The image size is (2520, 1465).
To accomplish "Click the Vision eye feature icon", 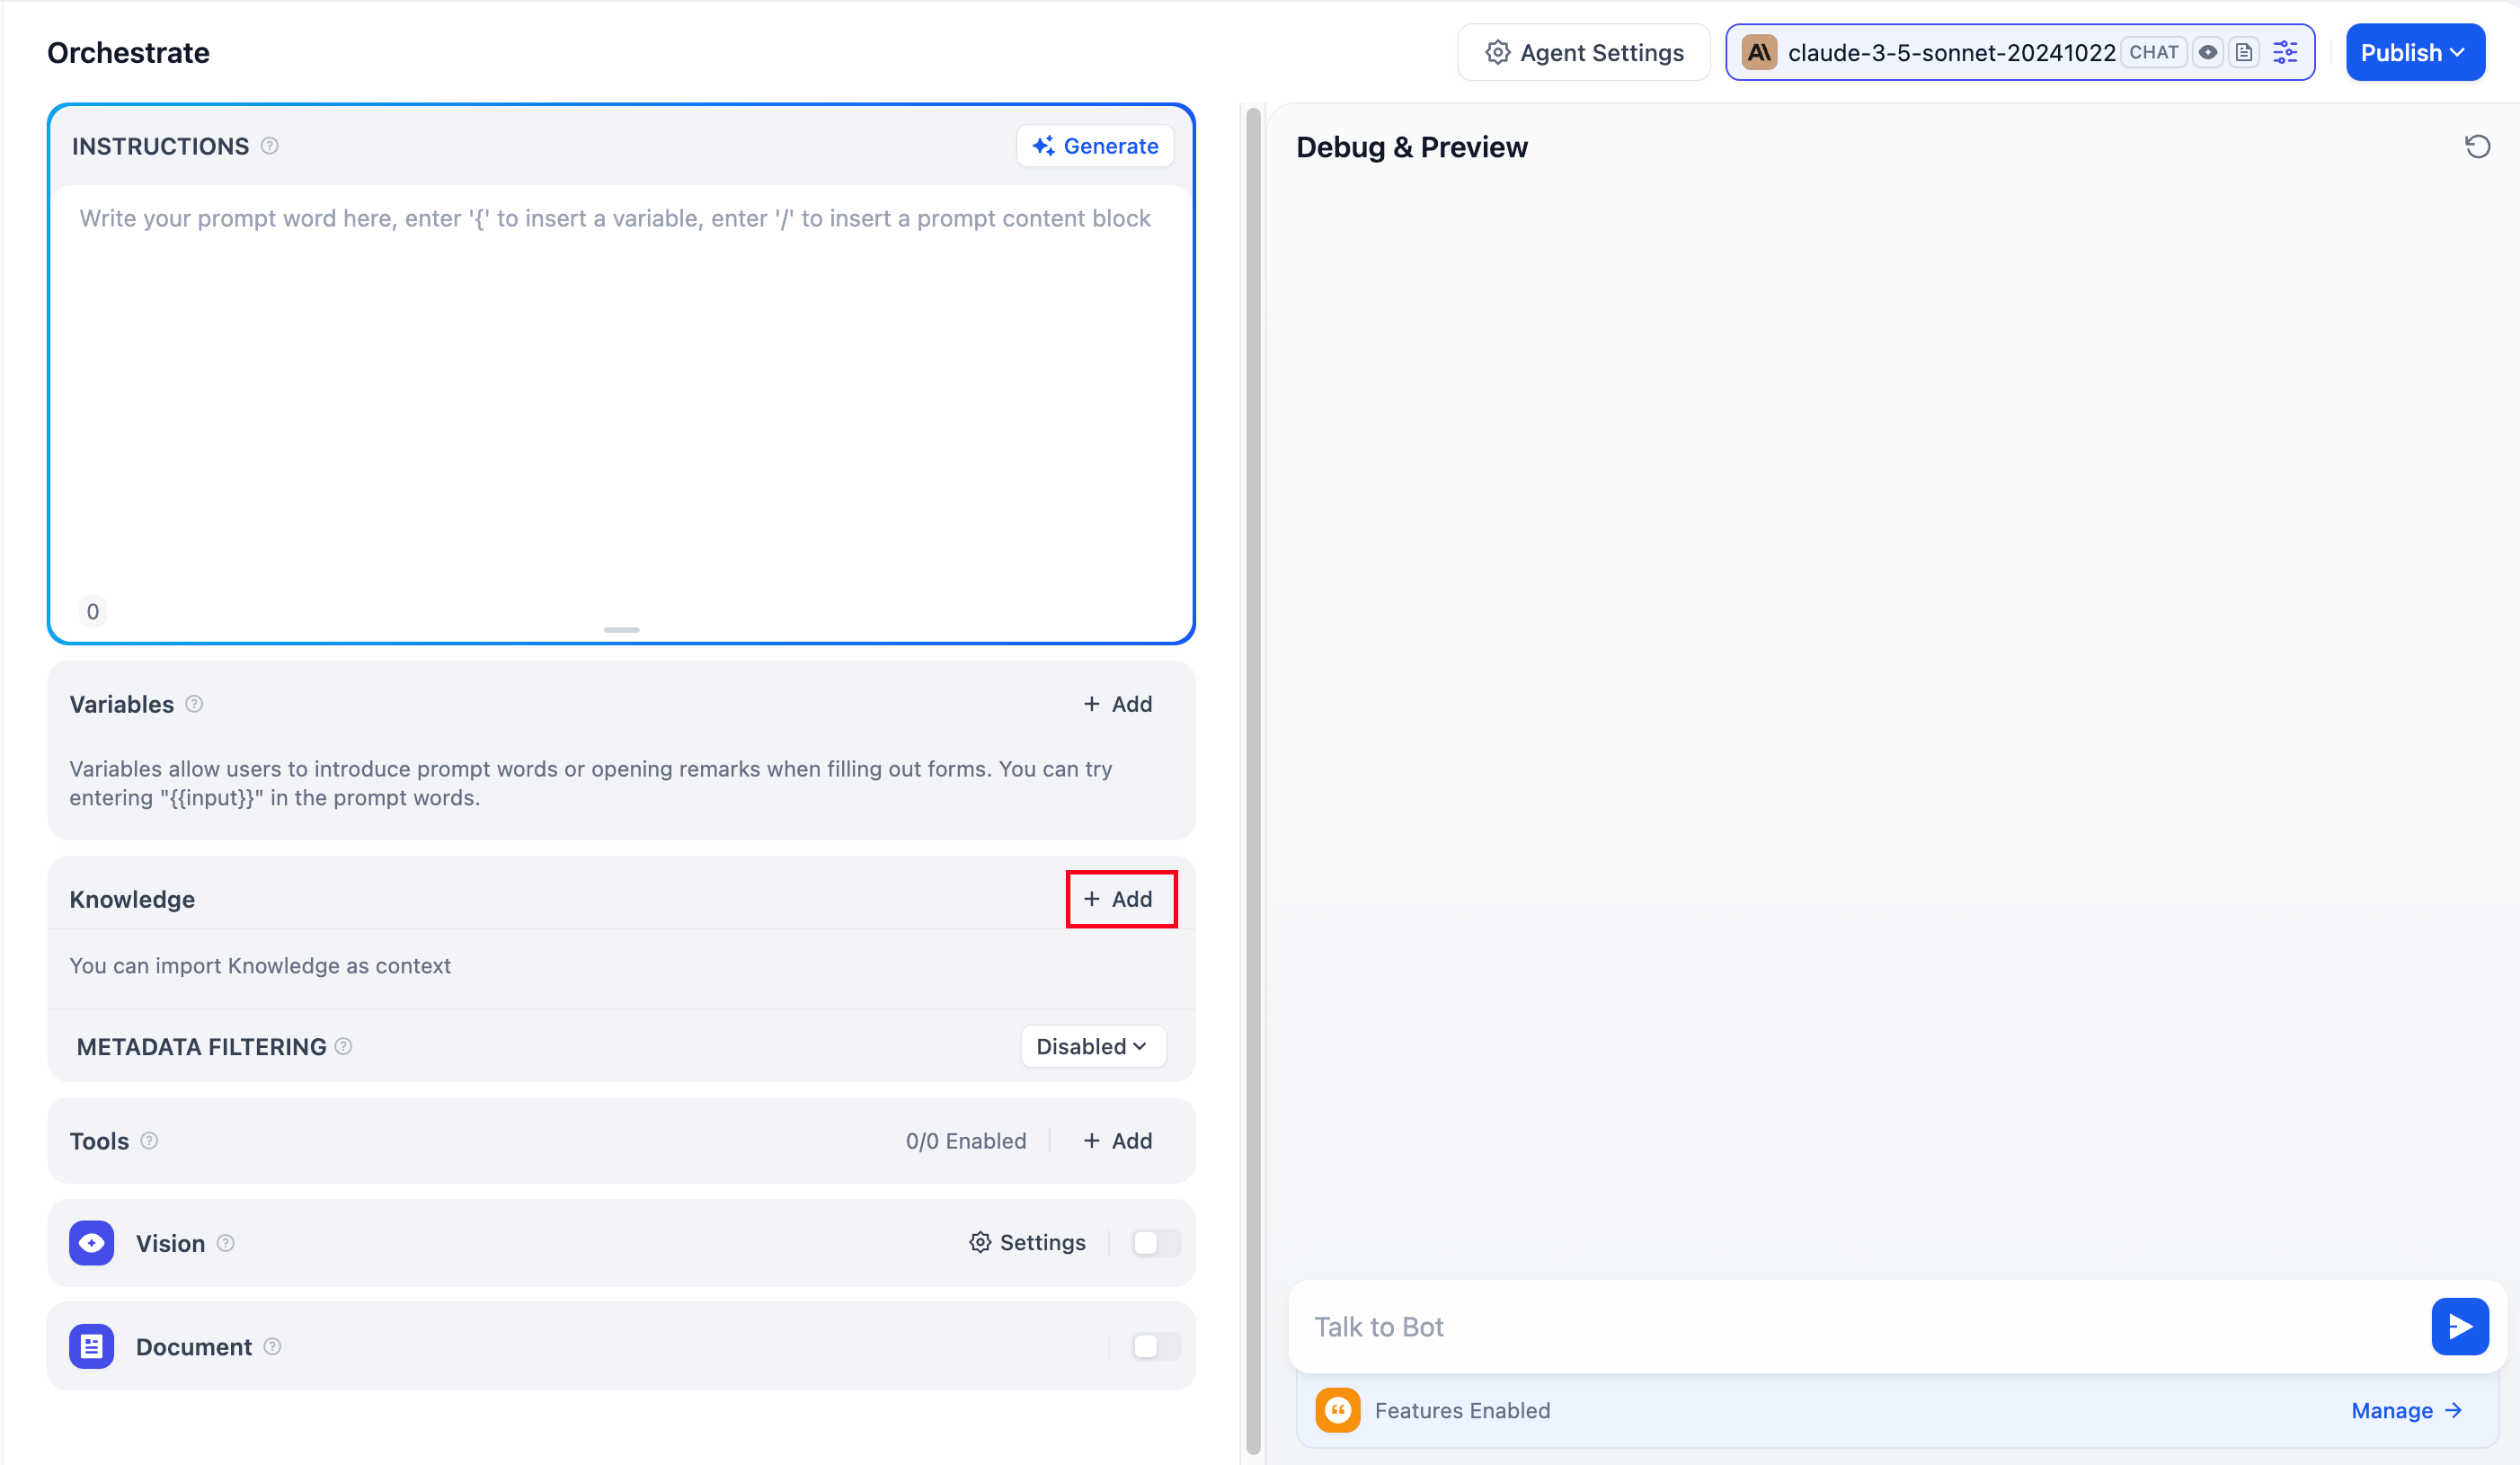I will (92, 1243).
